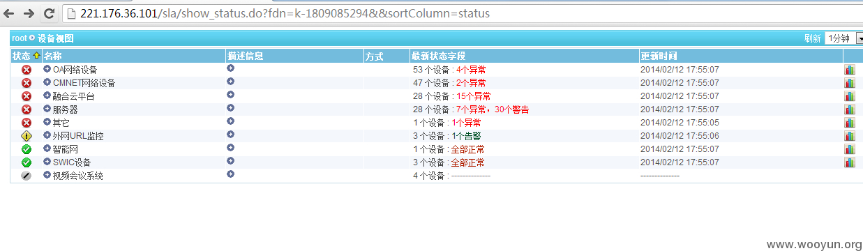Click the 15个异常 status text
863x251 pixels.
(x=474, y=96)
